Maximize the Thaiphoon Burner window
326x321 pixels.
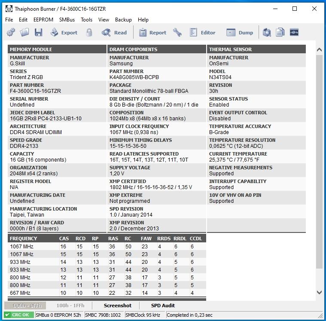coord(294,9)
